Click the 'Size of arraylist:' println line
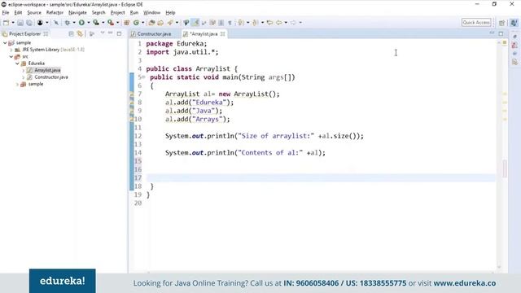 pos(265,136)
